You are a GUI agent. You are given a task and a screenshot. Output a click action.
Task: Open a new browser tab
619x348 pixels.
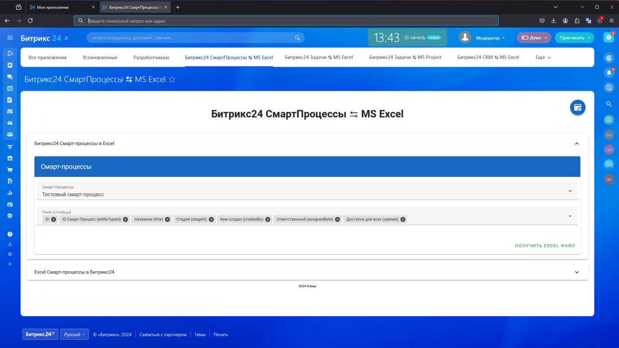pyautogui.click(x=178, y=7)
